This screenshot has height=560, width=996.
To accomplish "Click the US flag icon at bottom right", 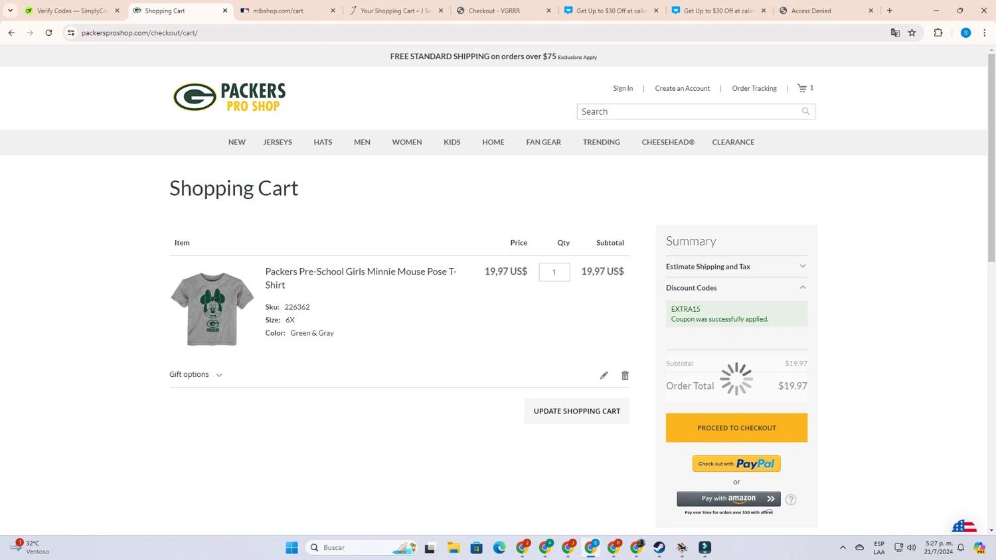I will 964,526.
